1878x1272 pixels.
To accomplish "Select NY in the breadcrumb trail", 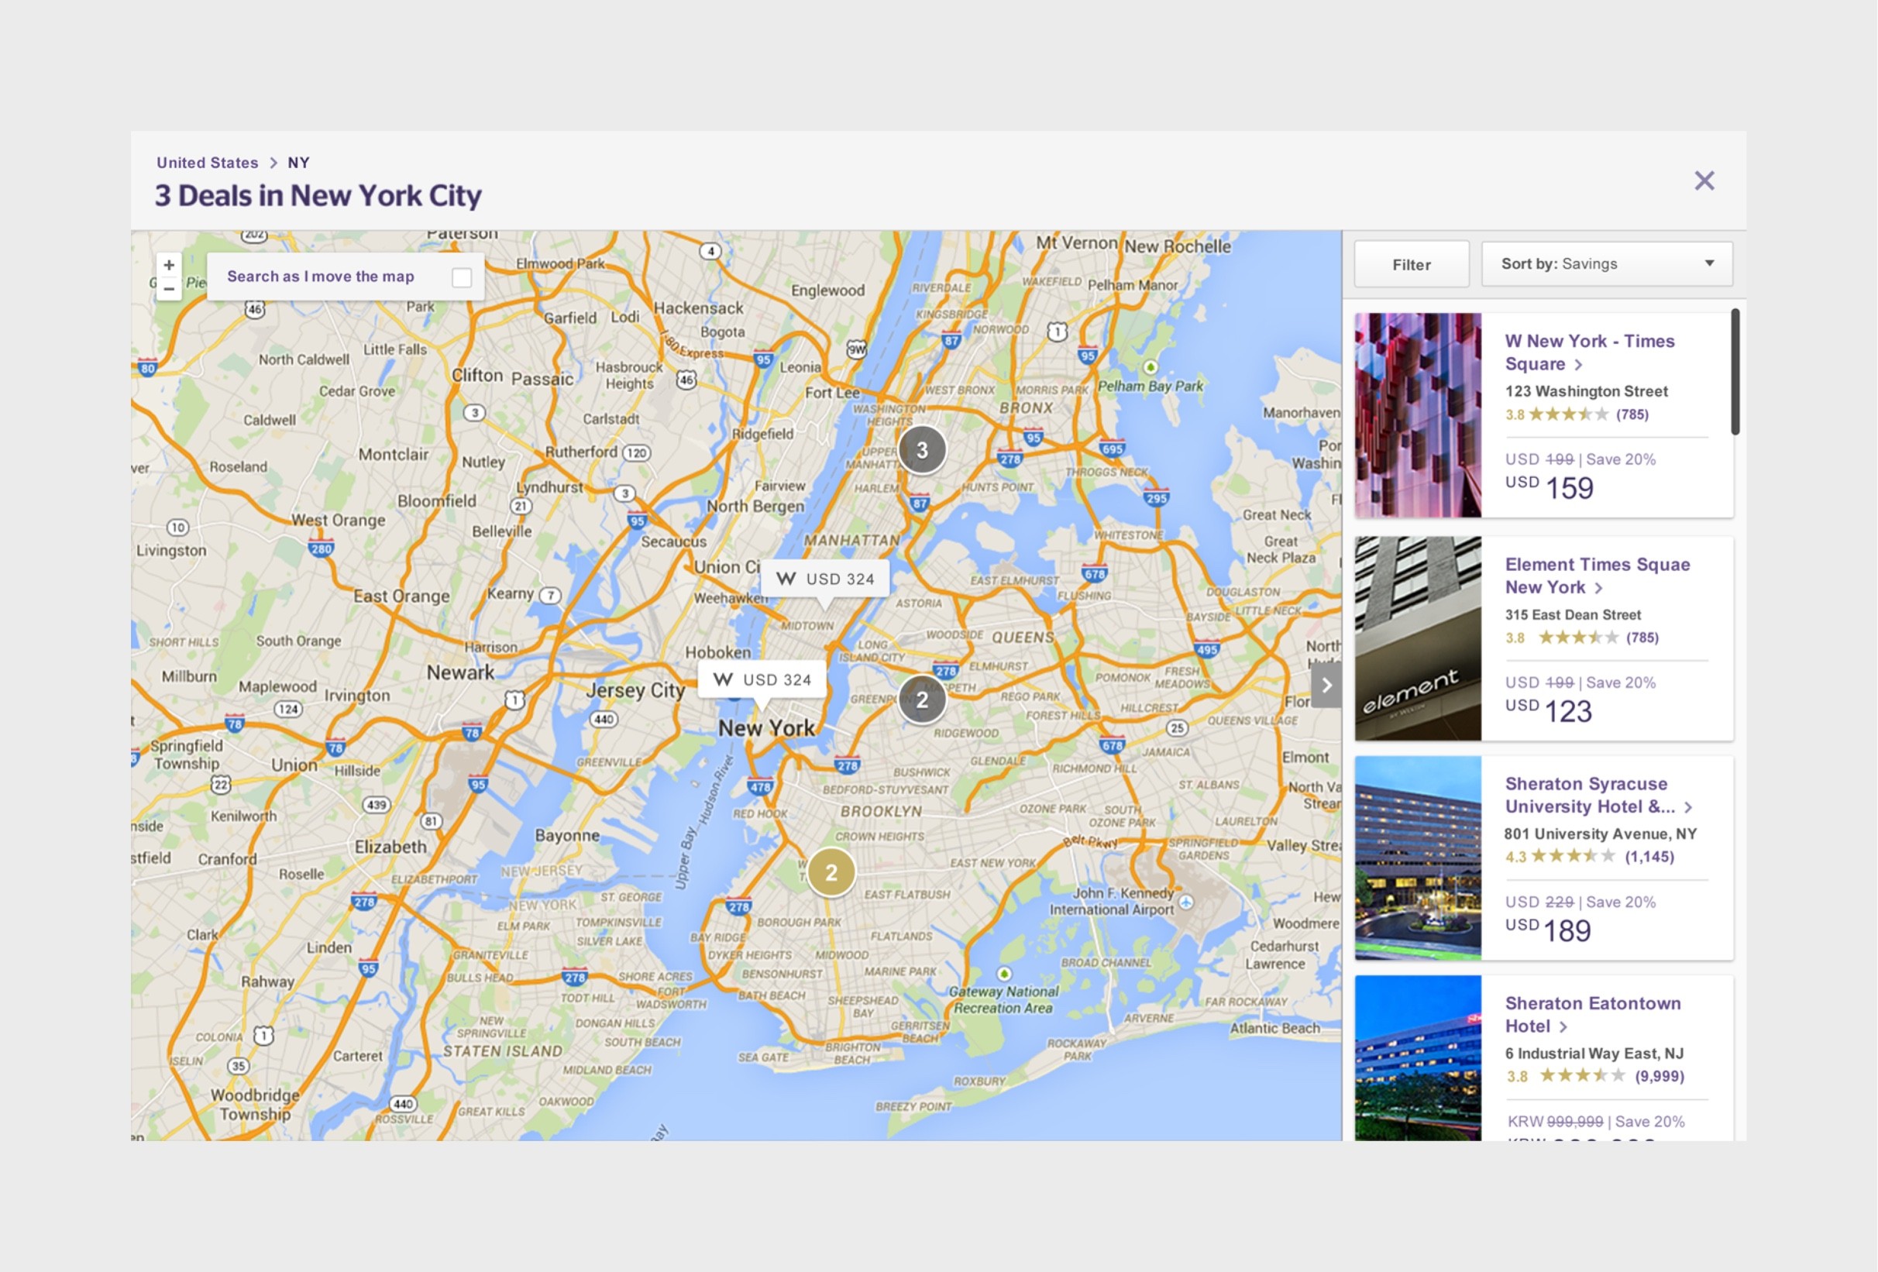I will click(298, 163).
